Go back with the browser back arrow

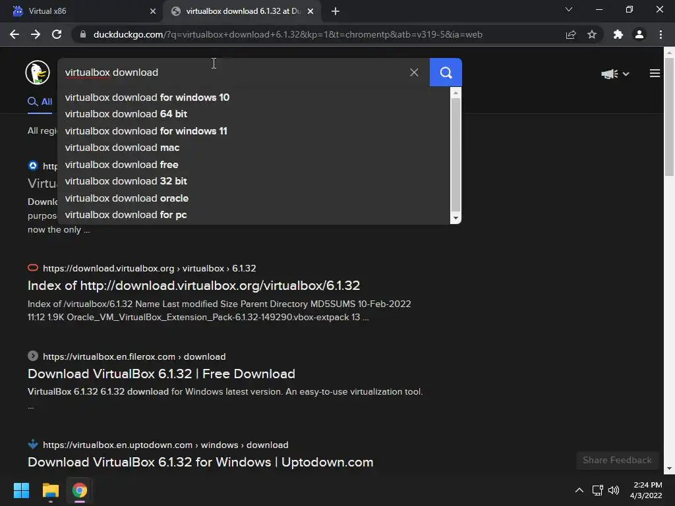tap(15, 34)
